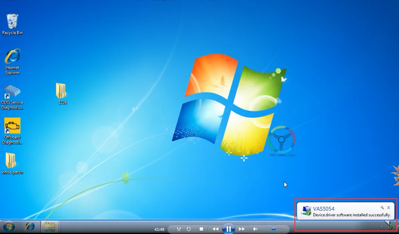
Task: Click the 41:48 playback time display
Action: [159, 230]
